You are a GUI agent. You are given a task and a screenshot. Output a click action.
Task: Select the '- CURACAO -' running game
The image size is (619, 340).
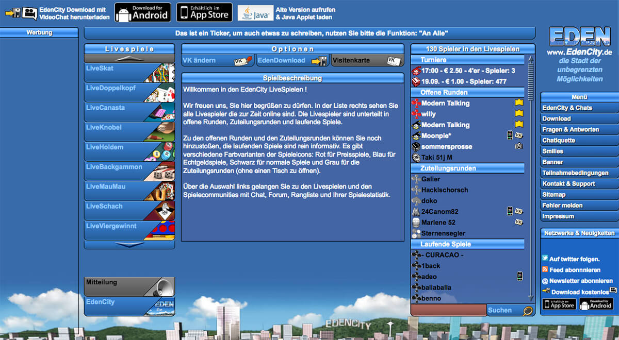(468, 255)
